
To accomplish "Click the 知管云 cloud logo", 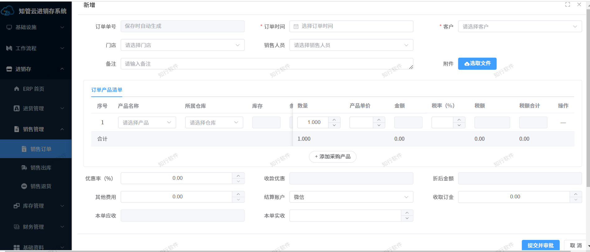I will point(7,11).
